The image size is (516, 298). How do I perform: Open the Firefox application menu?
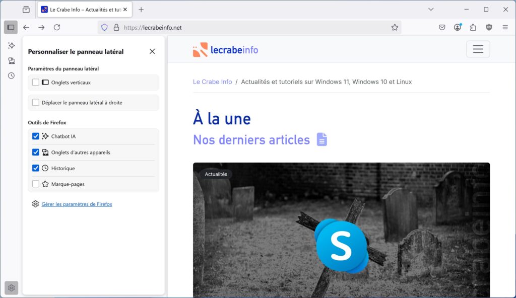(505, 27)
